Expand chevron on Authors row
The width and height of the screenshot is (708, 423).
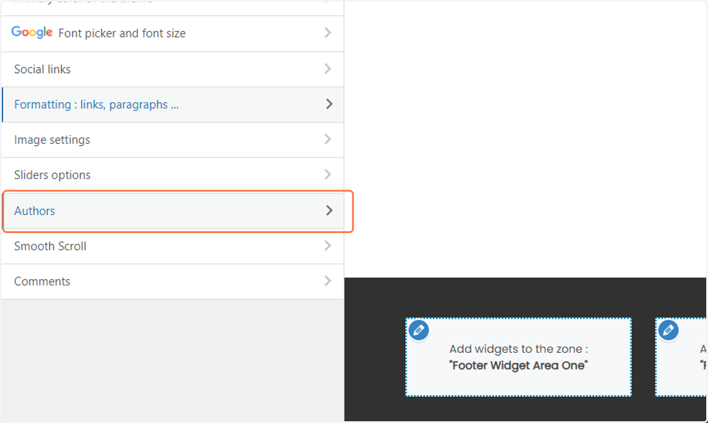(329, 210)
